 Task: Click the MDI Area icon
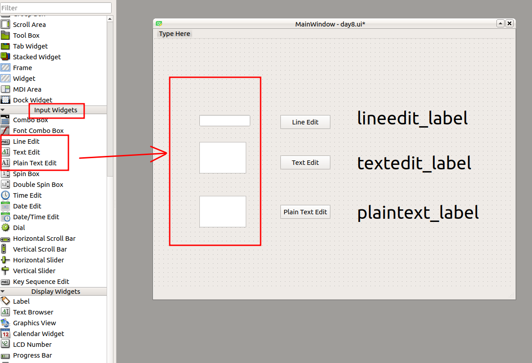(5, 89)
